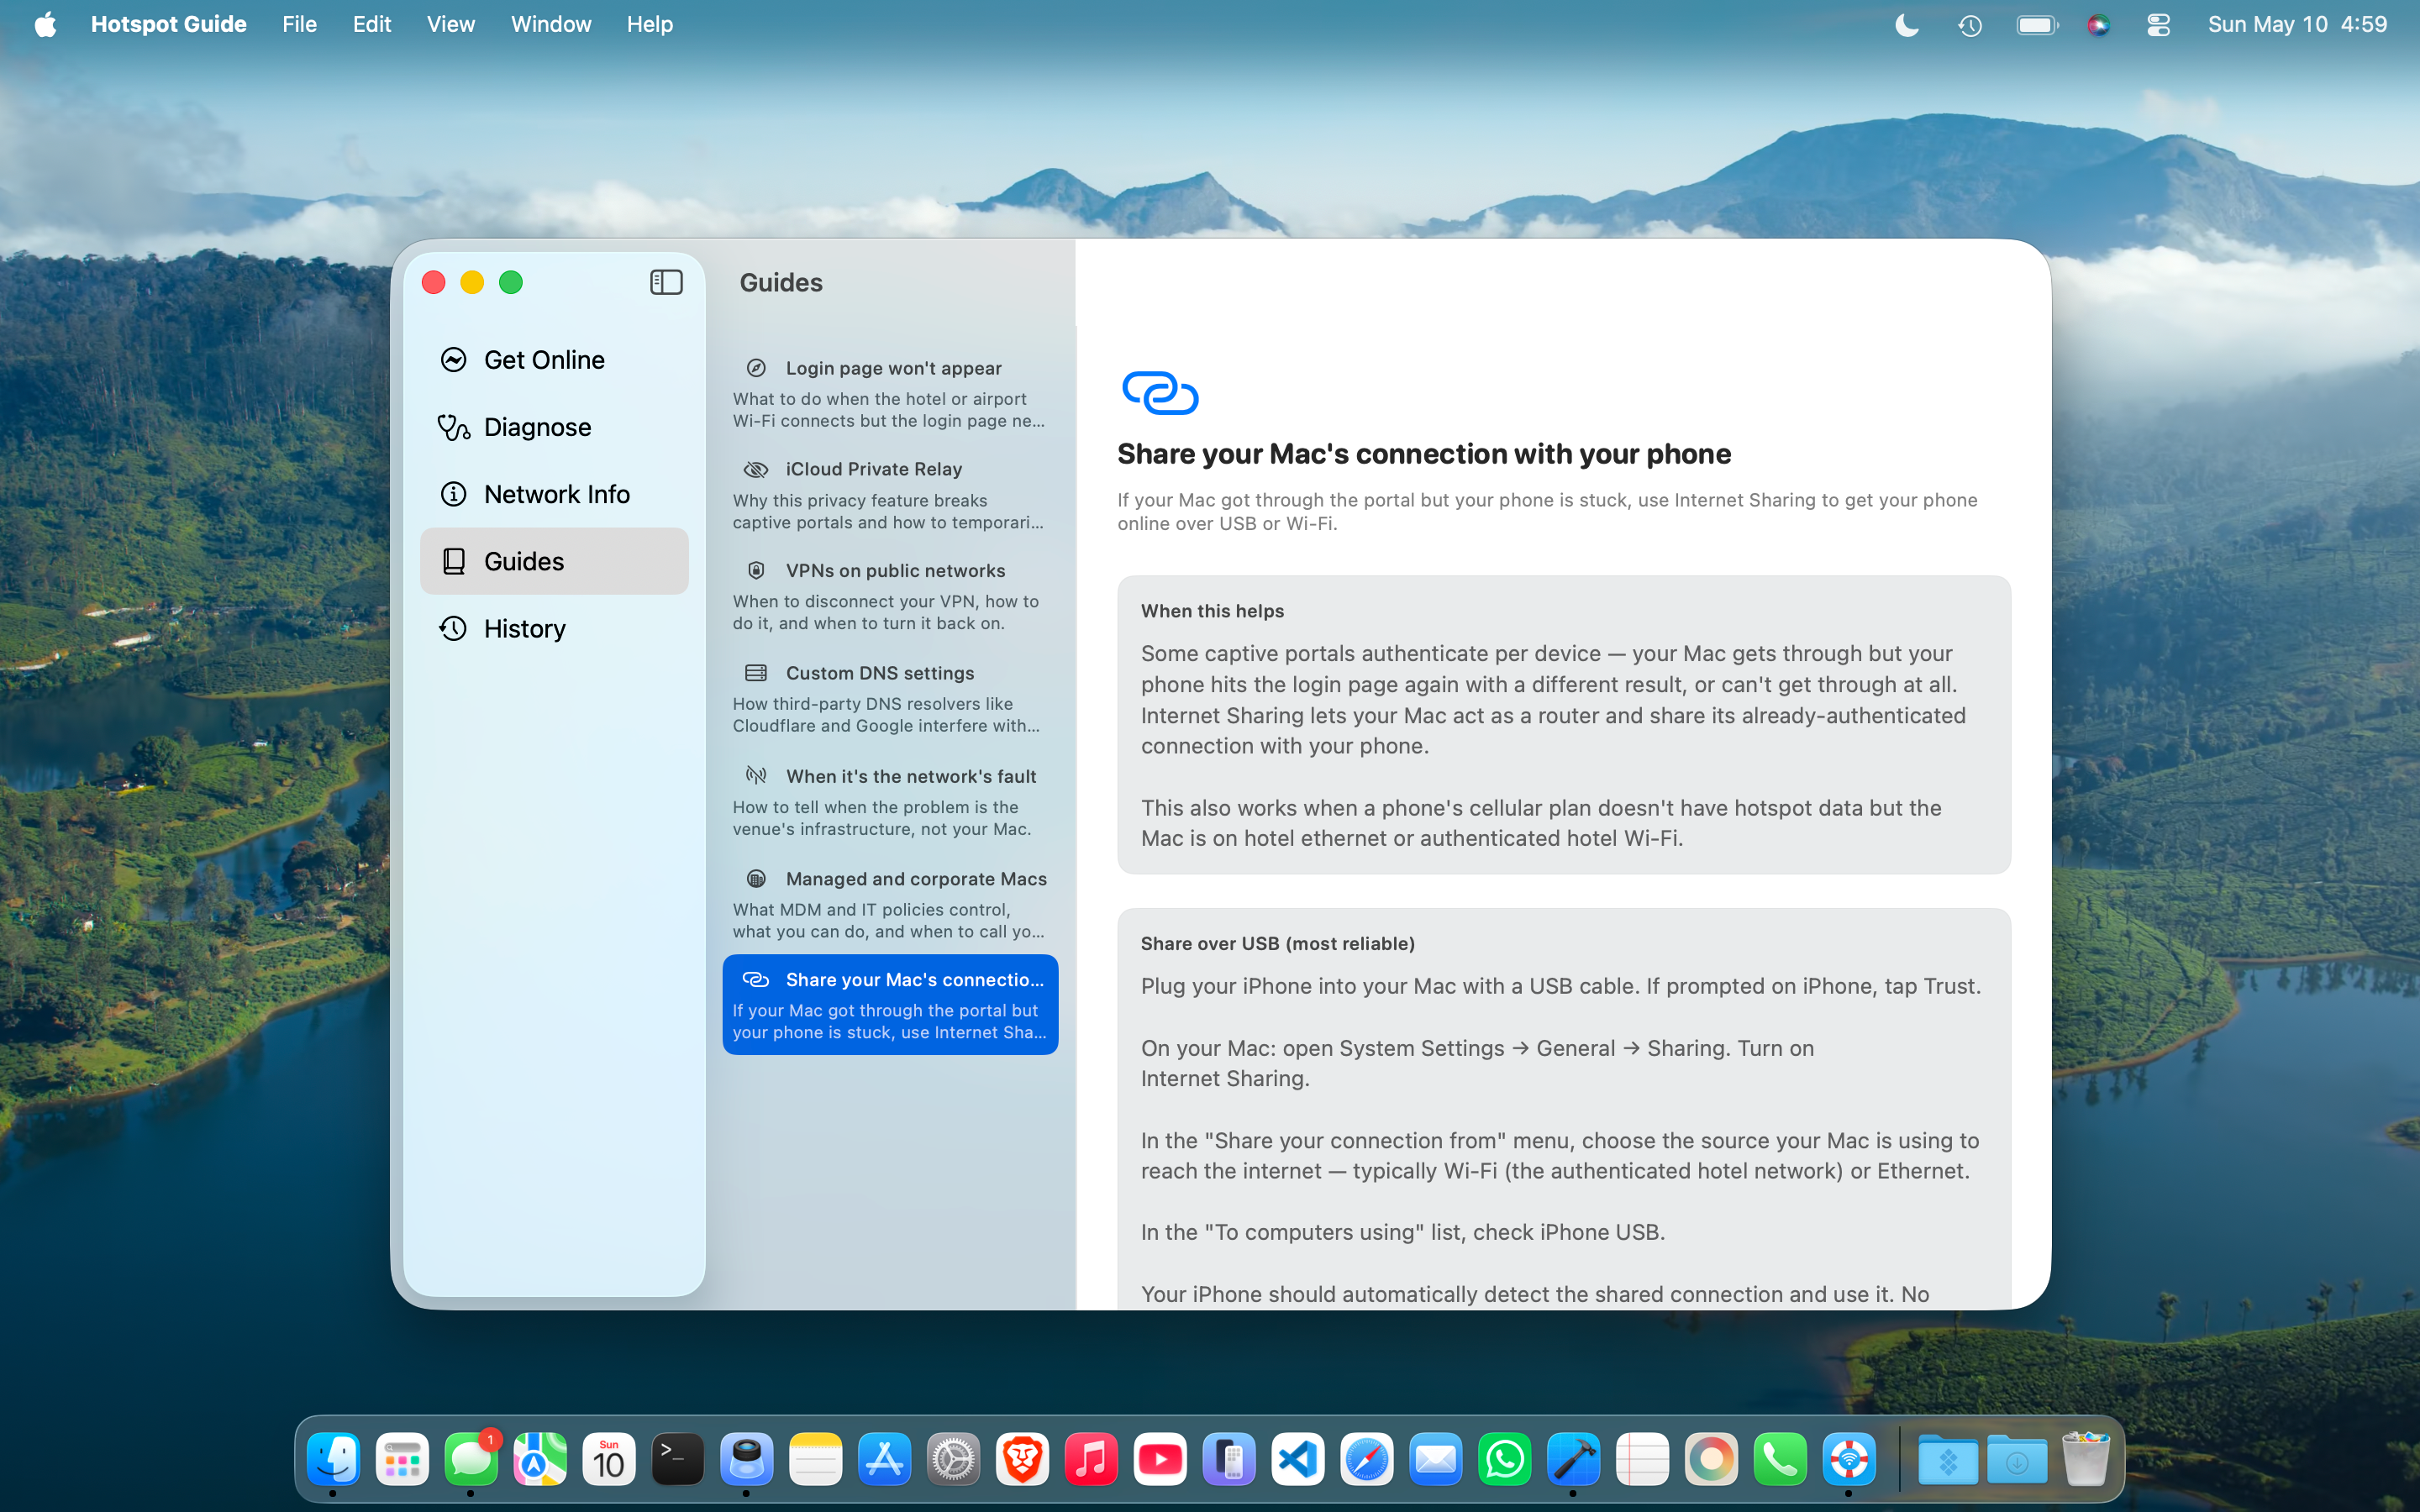2420x1512 pixels.
Task: Open History in the sidebar
Action: pyautogui.click(x=554, y=628)
